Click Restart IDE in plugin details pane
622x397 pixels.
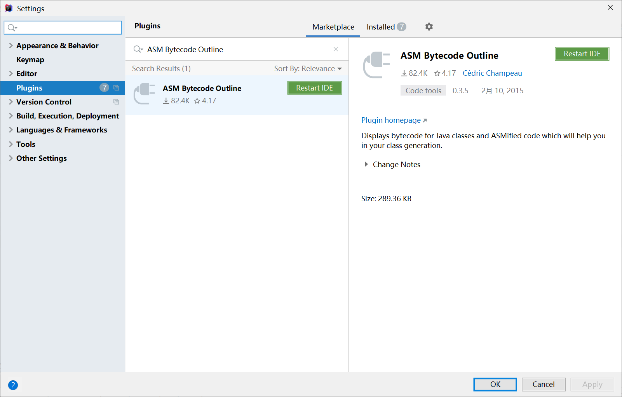(x=582, y=54)
